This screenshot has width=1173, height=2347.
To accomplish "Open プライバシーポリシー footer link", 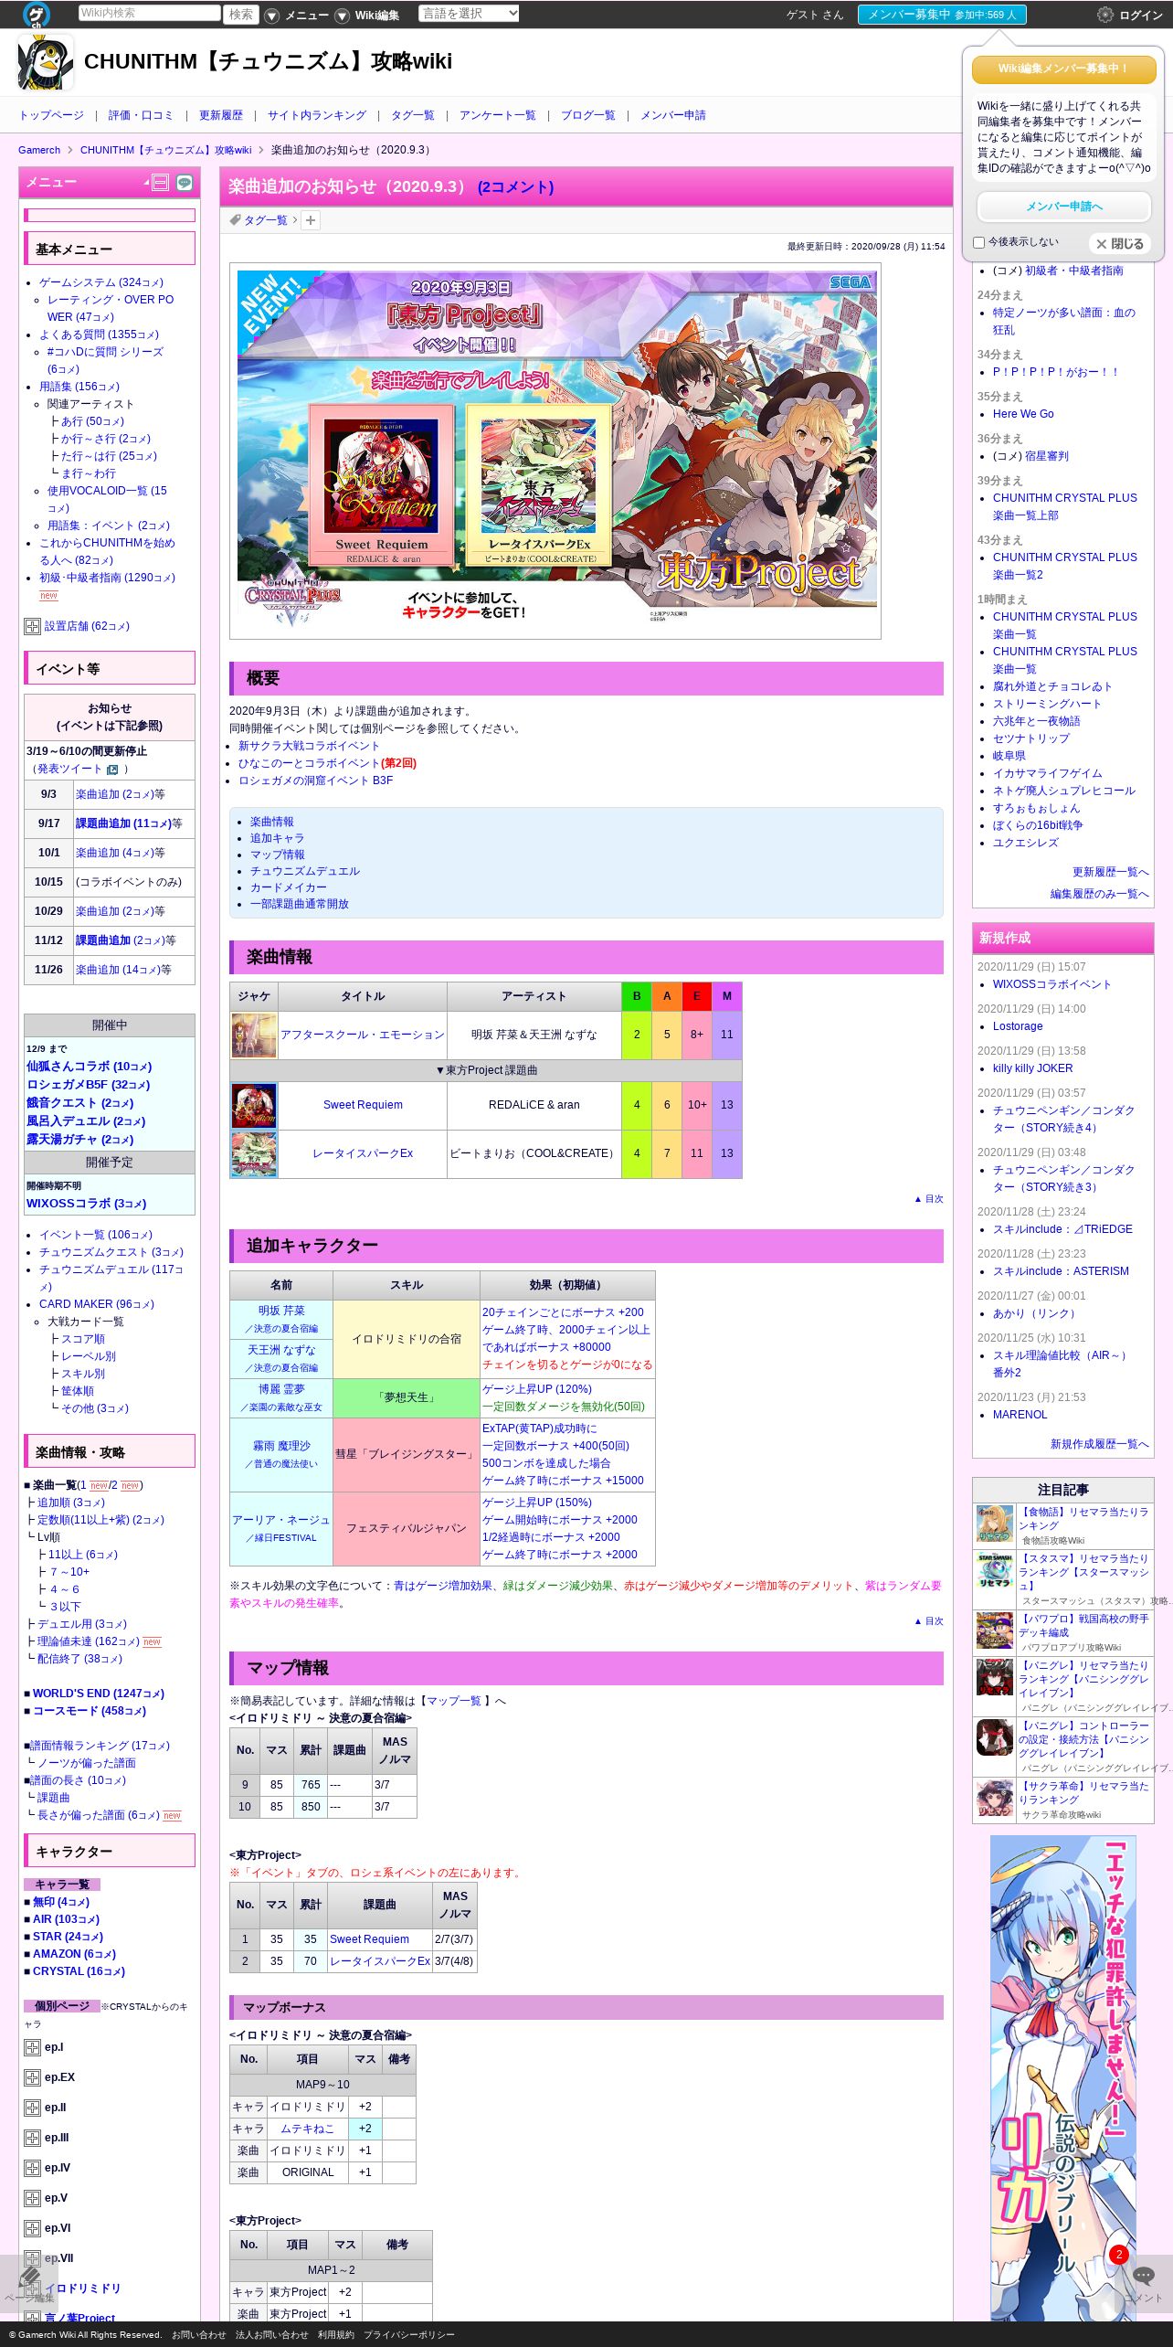I will point(409,2335).
